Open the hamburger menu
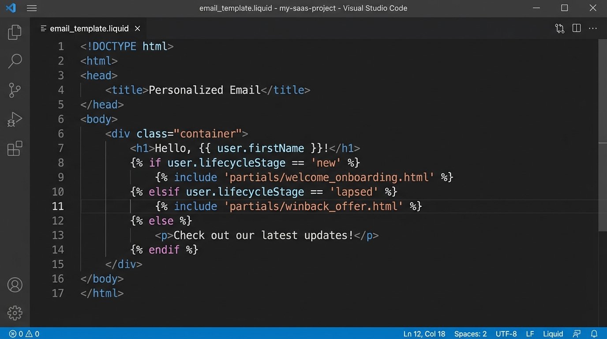The height and width of the screenshot is (339, 607). pos(31,8)
